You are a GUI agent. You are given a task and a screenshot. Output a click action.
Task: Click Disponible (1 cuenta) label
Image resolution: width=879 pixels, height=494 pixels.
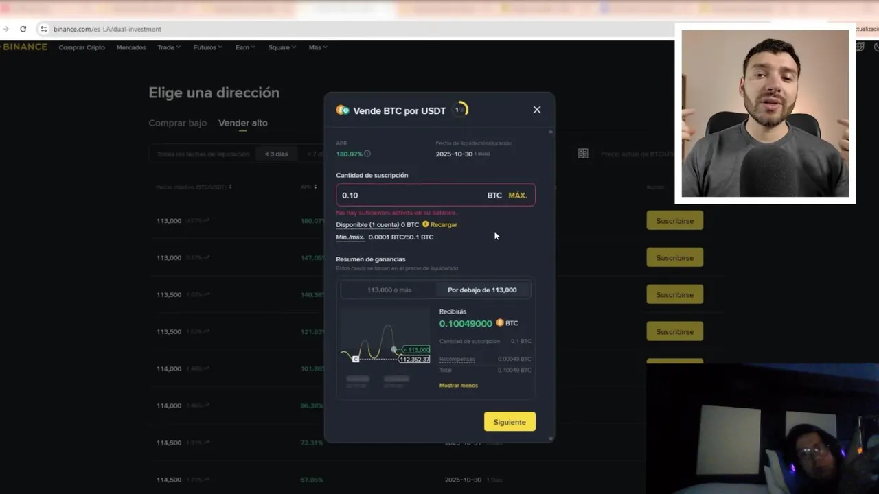[367, 224]
